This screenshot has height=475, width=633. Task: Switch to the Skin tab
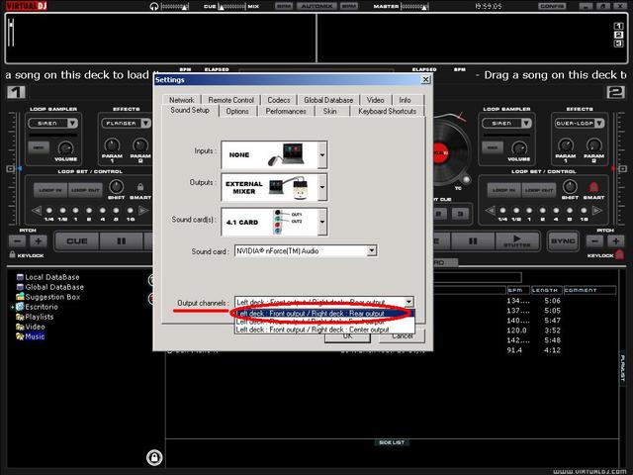tap(330, 112)
